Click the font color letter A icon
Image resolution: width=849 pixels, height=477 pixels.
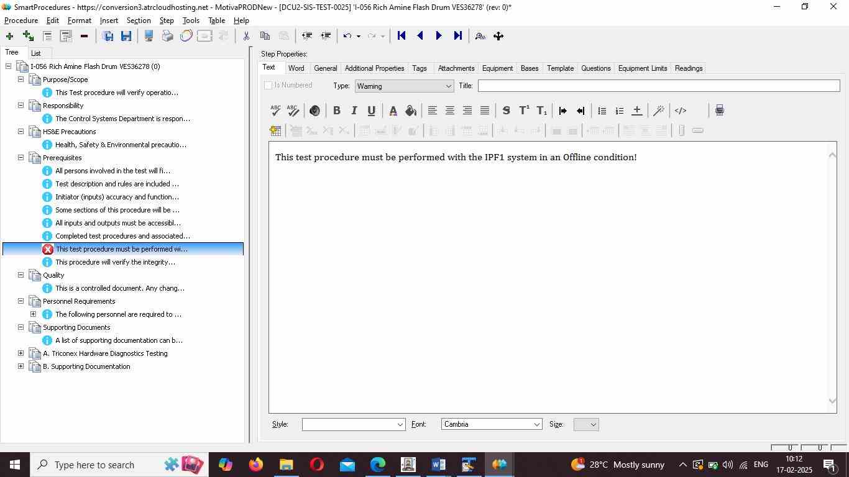(x=393, y=111)
